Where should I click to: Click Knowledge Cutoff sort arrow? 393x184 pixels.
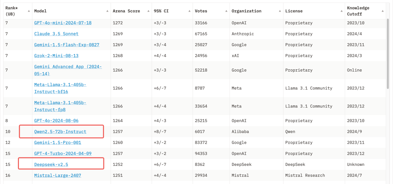click(x=382, y=11)
